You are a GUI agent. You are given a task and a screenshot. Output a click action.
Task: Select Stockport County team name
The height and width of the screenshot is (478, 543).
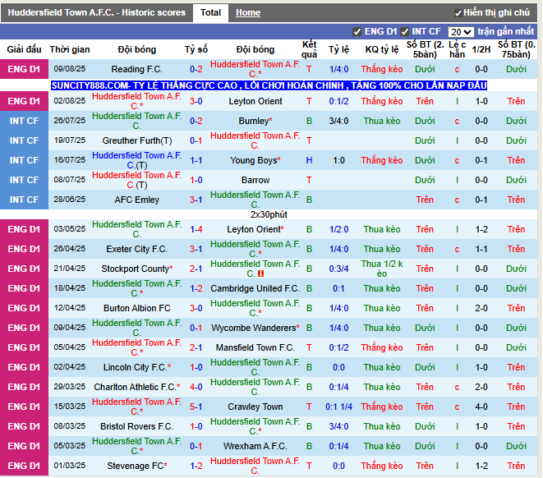(135, 269)
